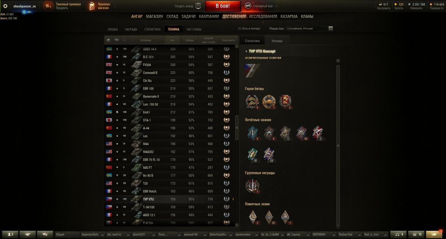Click the create platoon icon

198,6
